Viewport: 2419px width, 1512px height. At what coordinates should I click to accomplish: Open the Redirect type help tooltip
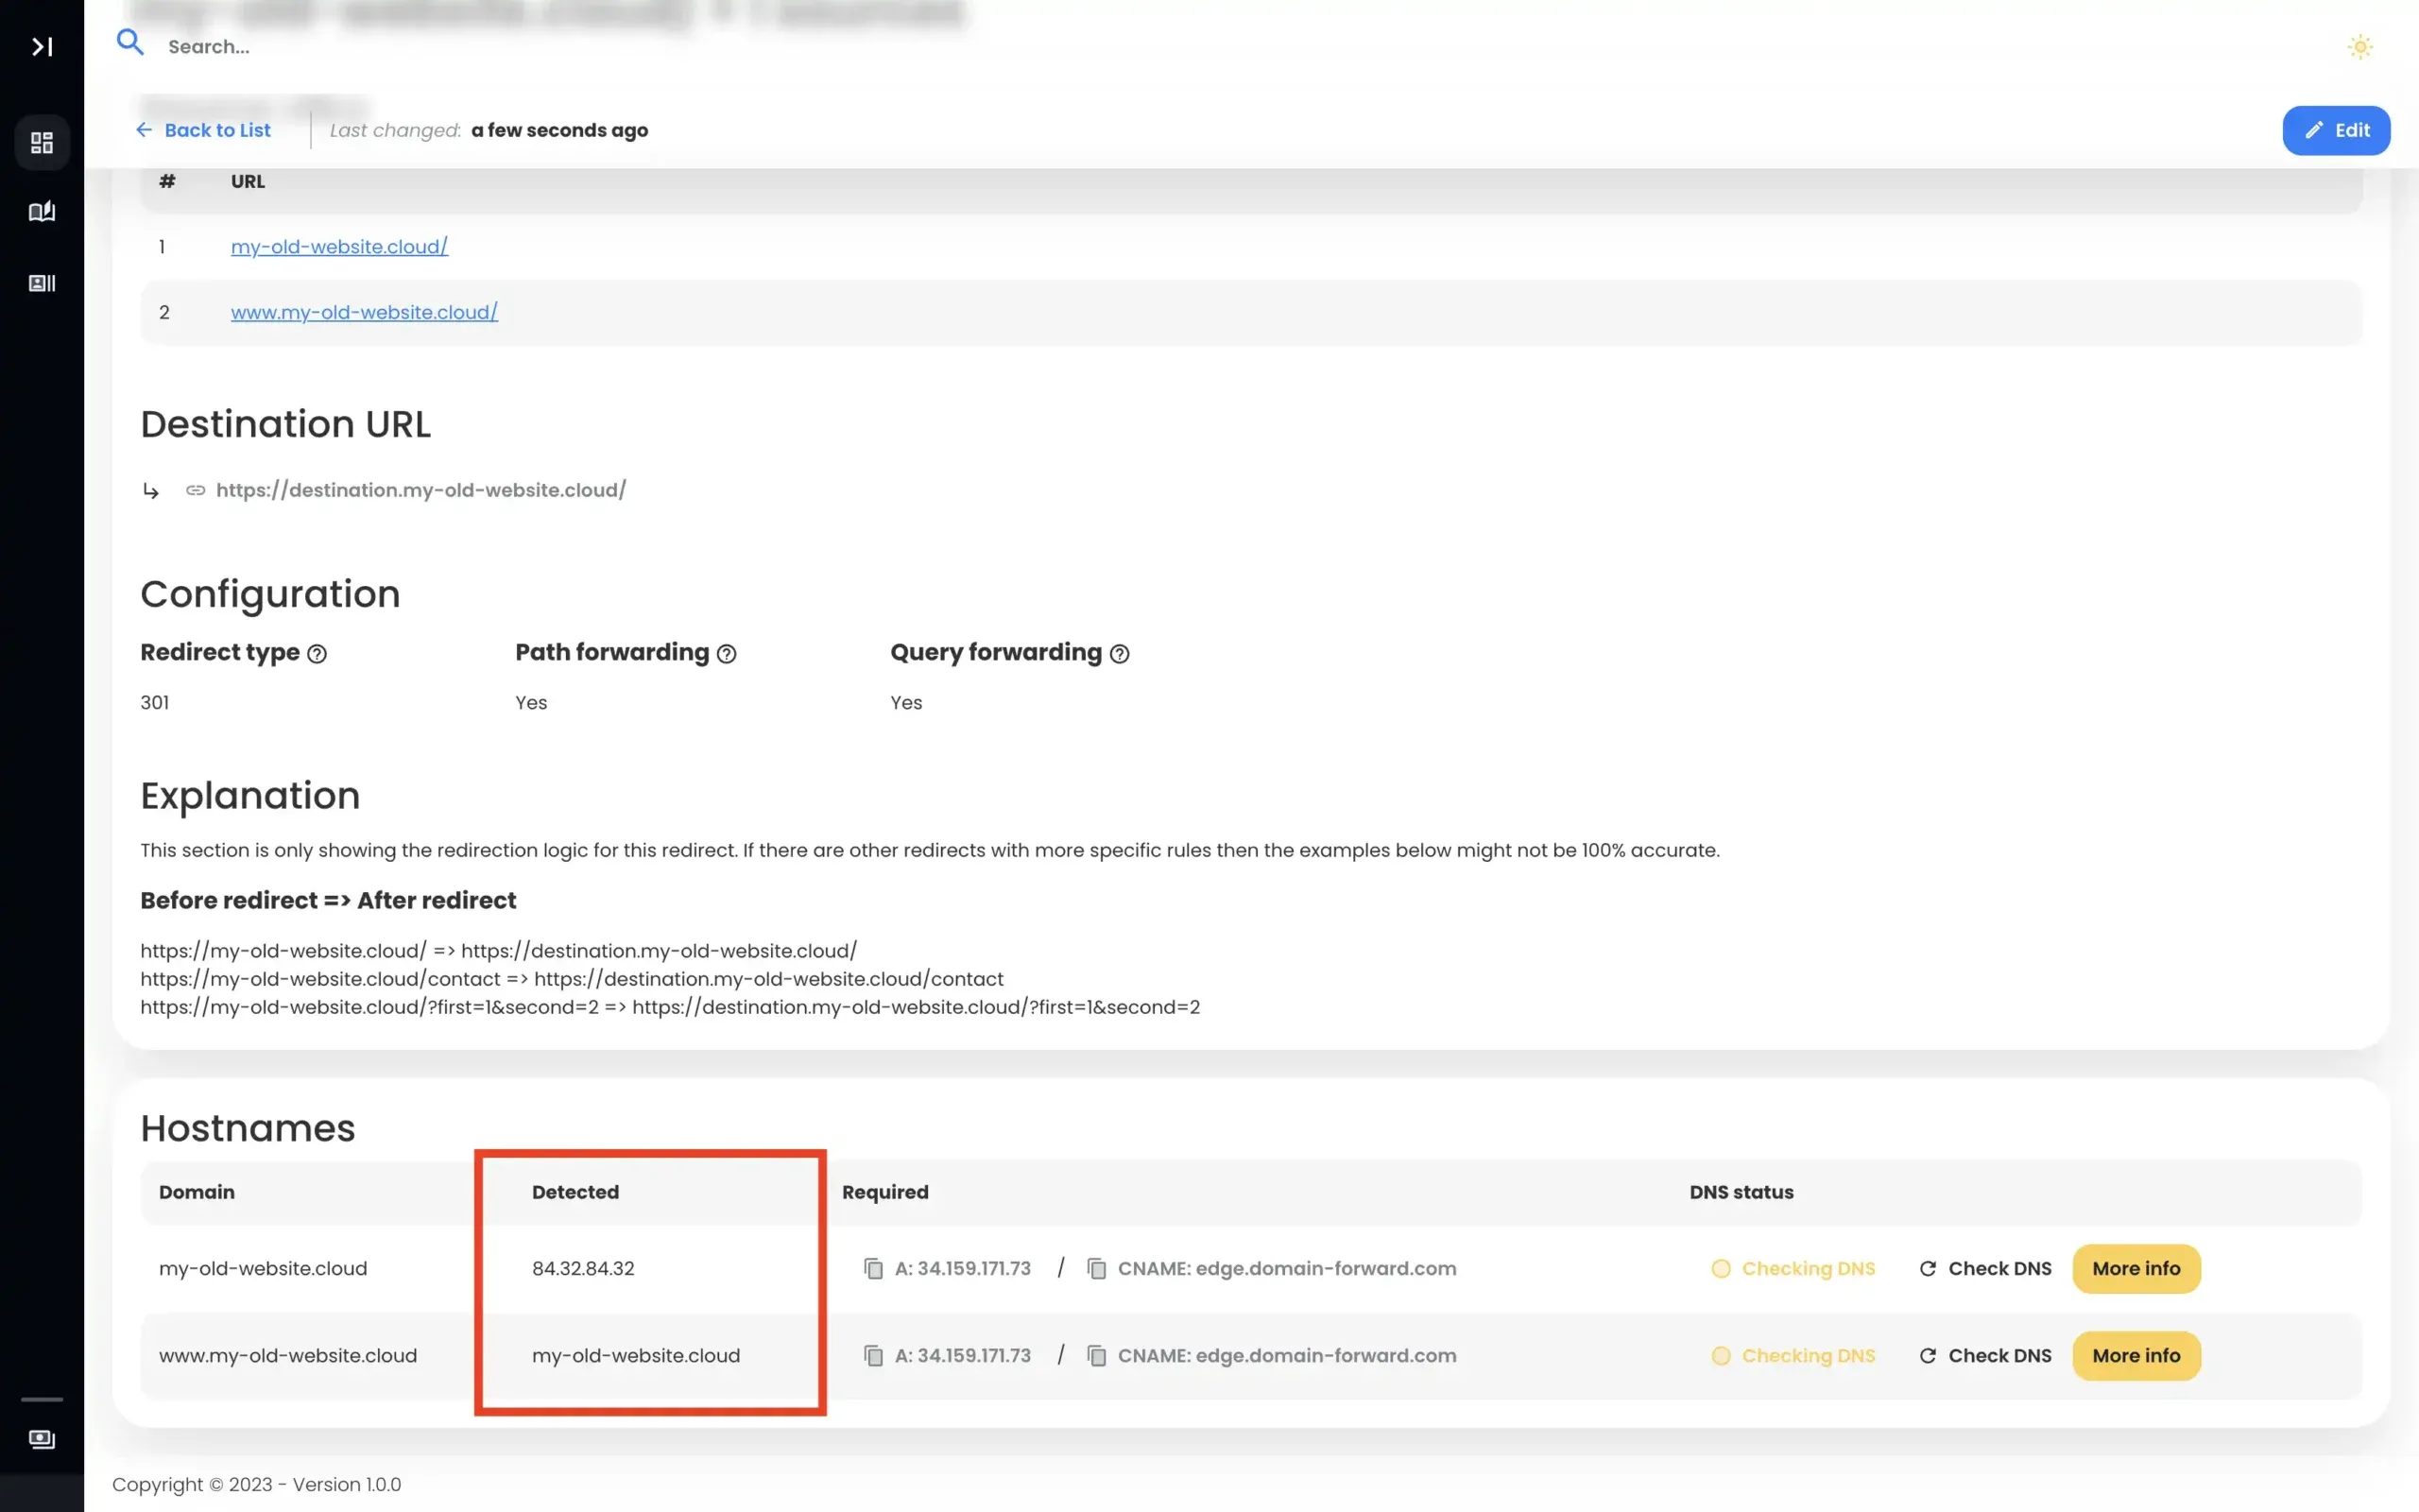tap(317, 653)
